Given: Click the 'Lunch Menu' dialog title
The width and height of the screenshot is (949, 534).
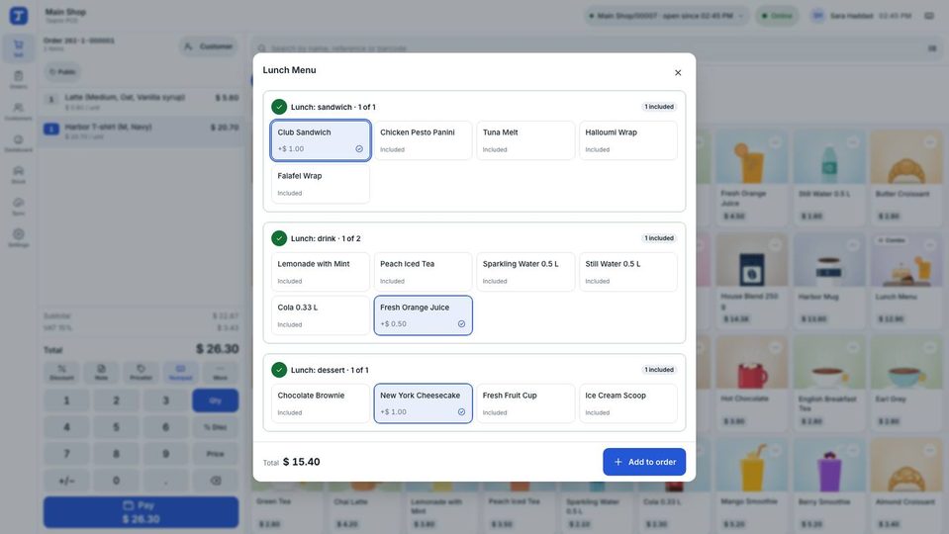Looking at the screenshot, I should click(289, 70).
